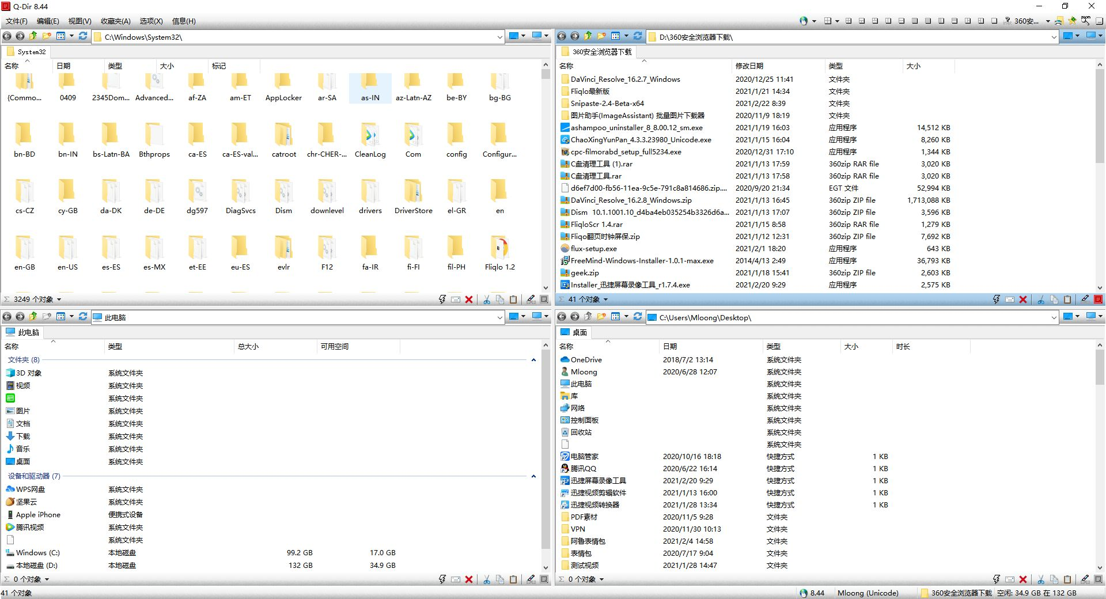Click the copy icon in the System32 pane

tap(500, 299)
